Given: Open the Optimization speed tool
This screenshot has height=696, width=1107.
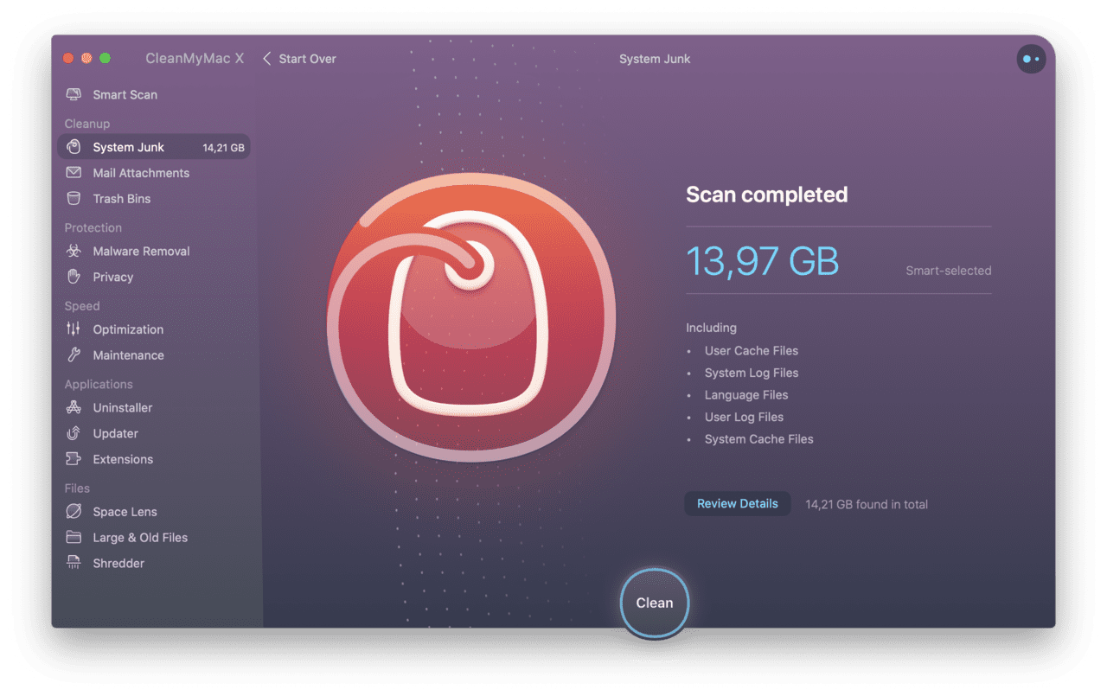Looking at the screenshot, I should (128, 329).
